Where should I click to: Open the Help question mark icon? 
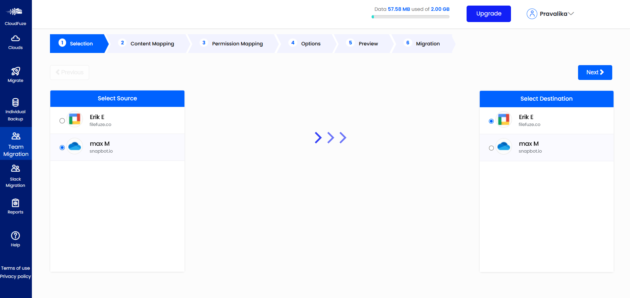point(15,236)
